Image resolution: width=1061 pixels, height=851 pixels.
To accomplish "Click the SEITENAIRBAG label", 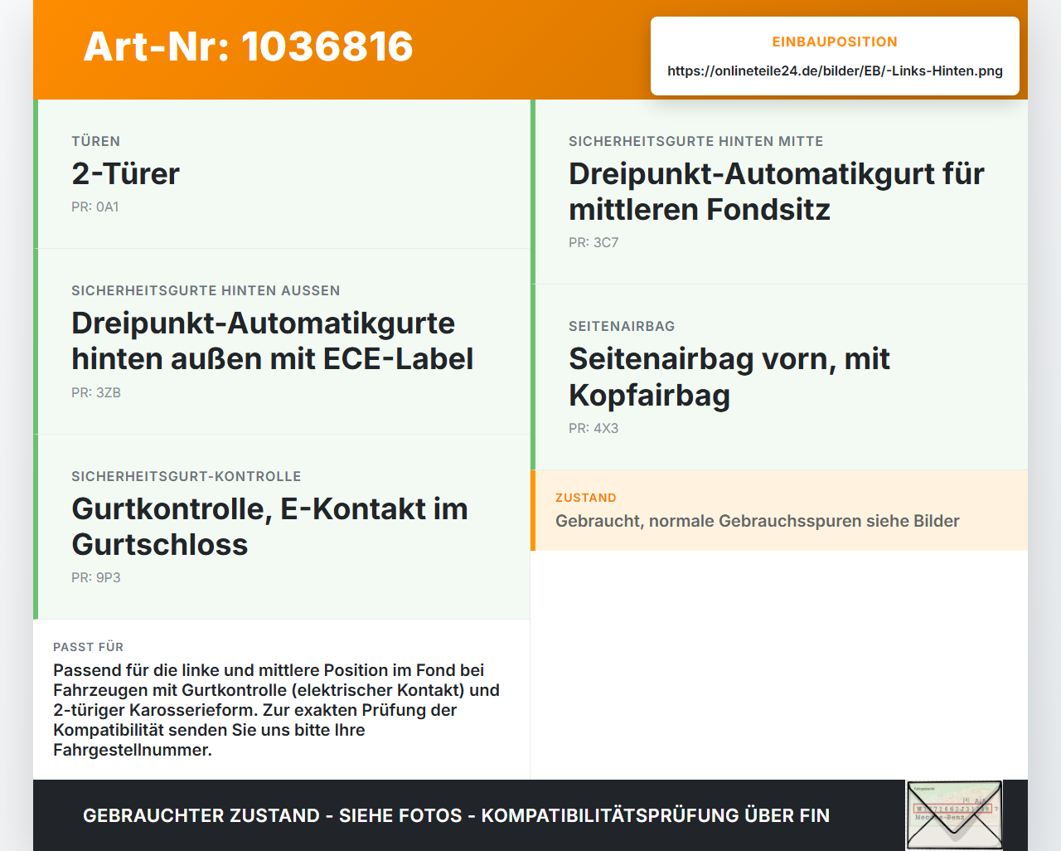I will point(622,326).
